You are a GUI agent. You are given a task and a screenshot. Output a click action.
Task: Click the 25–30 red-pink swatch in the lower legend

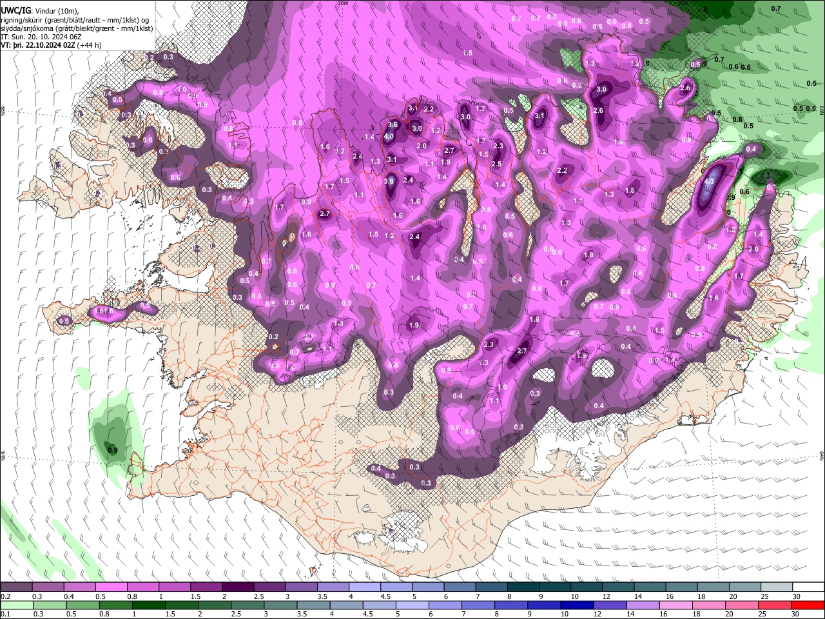click(775, 605)
